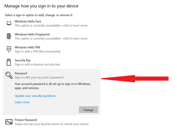Click 'Swipe and tap your favorite photo' description
The image size is (177, 134).
point(52,124)
